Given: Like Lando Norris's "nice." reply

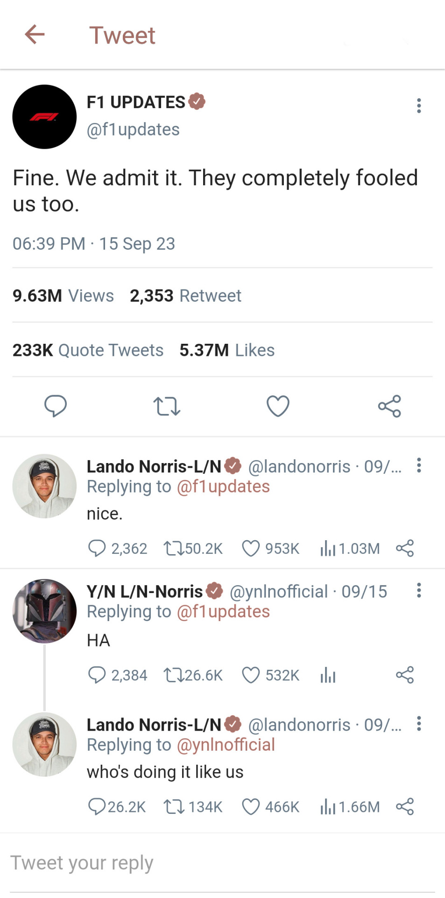Looking at the screenshot, I should (251, 548).
